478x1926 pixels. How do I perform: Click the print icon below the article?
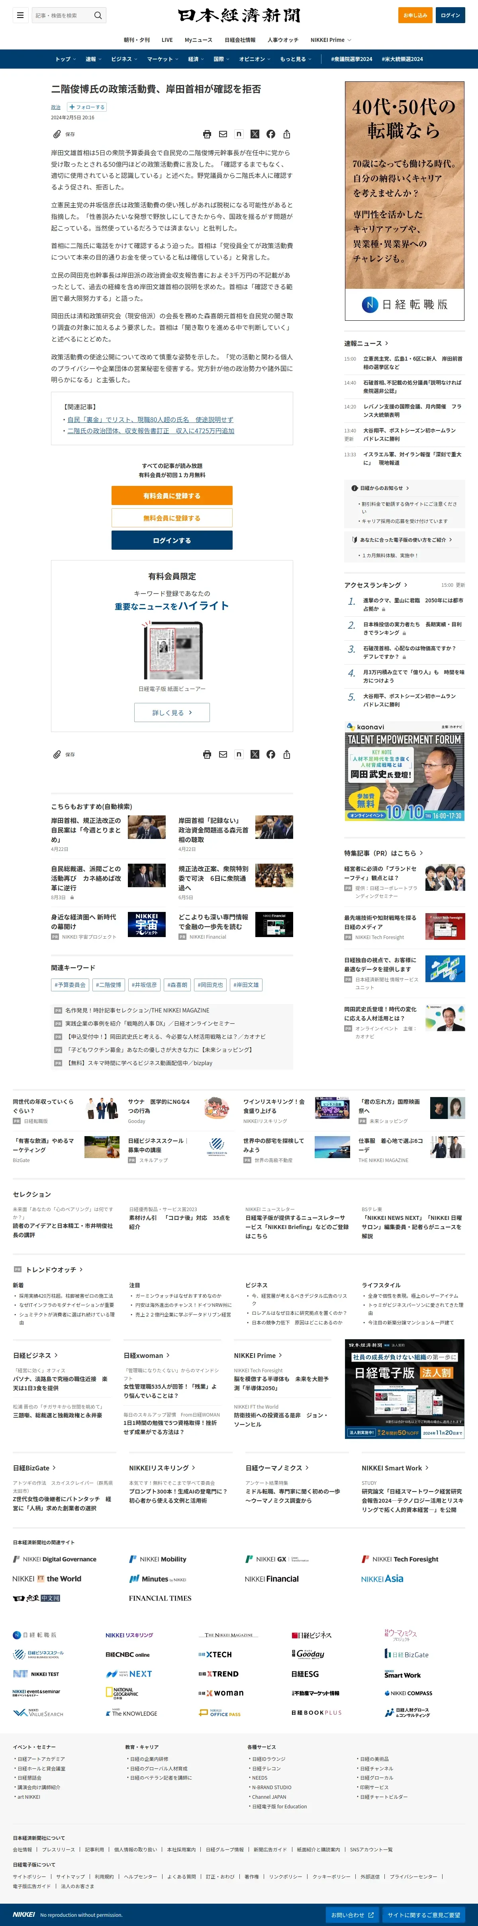(207, 754)
